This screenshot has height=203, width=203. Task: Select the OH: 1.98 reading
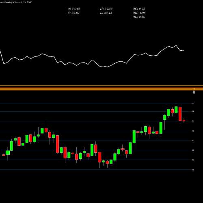(x=139, y=13)
